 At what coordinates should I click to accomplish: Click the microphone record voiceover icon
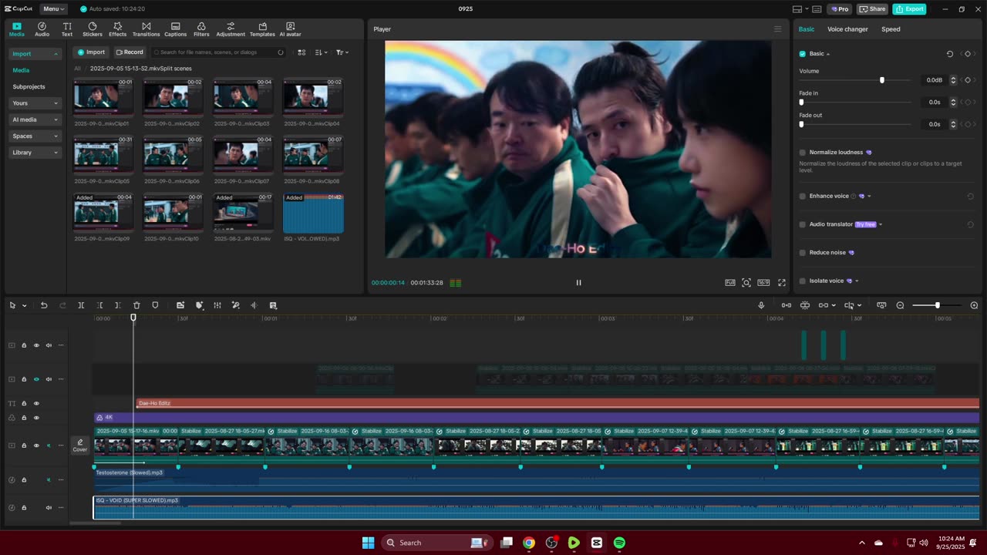[761, 305]
